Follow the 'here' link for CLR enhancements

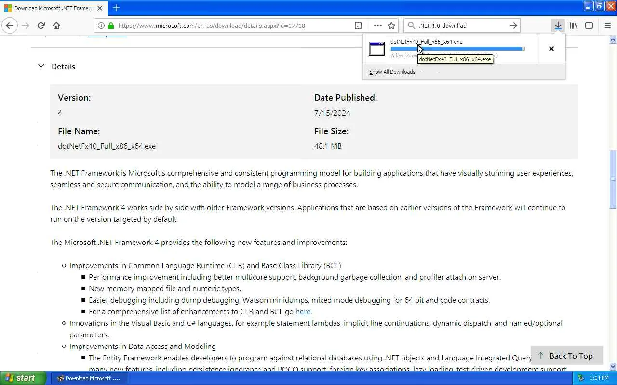(x=303, y=311)
